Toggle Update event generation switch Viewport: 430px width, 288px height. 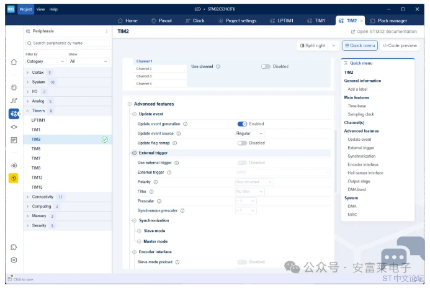point(242,124)
